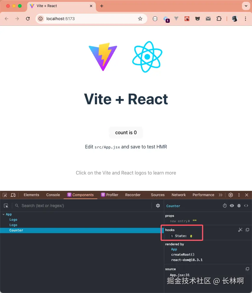Click the mail envelope extension icon
The width and height of the screenshot is (252, 293).
pyautogui.click(x=208, y=19)
